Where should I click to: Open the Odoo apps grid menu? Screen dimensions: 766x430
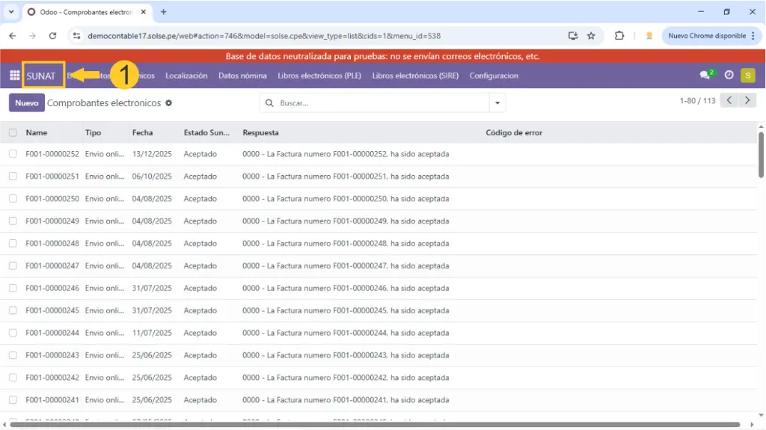[14, 76]
